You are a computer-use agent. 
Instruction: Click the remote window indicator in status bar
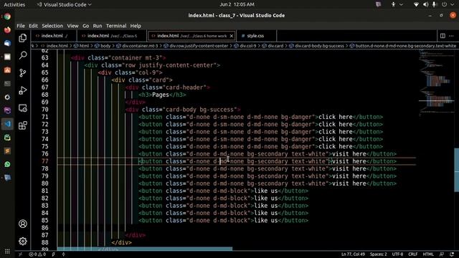point(21,254)
